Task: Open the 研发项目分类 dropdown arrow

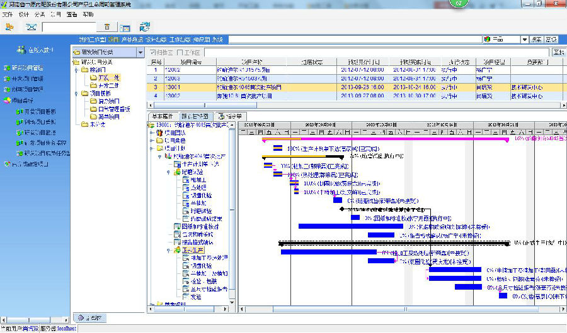Action: click(140, 52)
